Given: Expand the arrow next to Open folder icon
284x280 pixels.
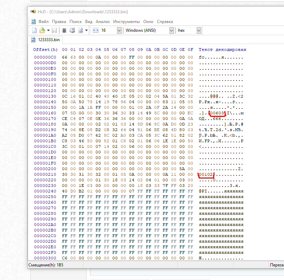Looking at the screenshot, I should tap(48, 30).
